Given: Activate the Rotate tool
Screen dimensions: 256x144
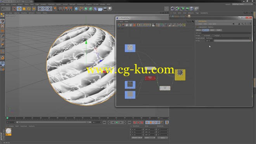Looking at the screenshot, I should pos(29,9).
